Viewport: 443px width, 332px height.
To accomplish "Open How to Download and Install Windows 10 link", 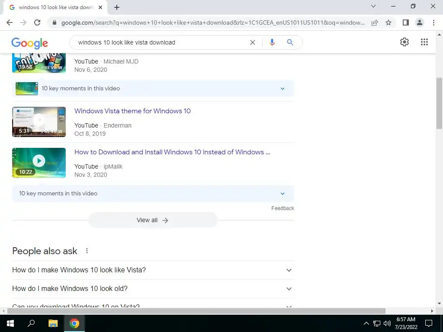I will tap(172, 152).
